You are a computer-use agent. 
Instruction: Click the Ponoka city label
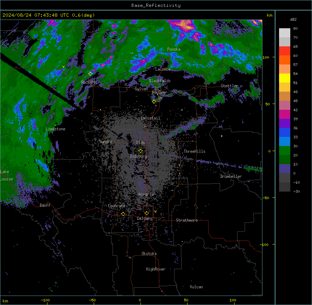(x=174, y=49)
